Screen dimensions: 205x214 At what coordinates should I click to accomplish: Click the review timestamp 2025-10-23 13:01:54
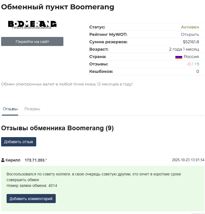click(188, 160)
